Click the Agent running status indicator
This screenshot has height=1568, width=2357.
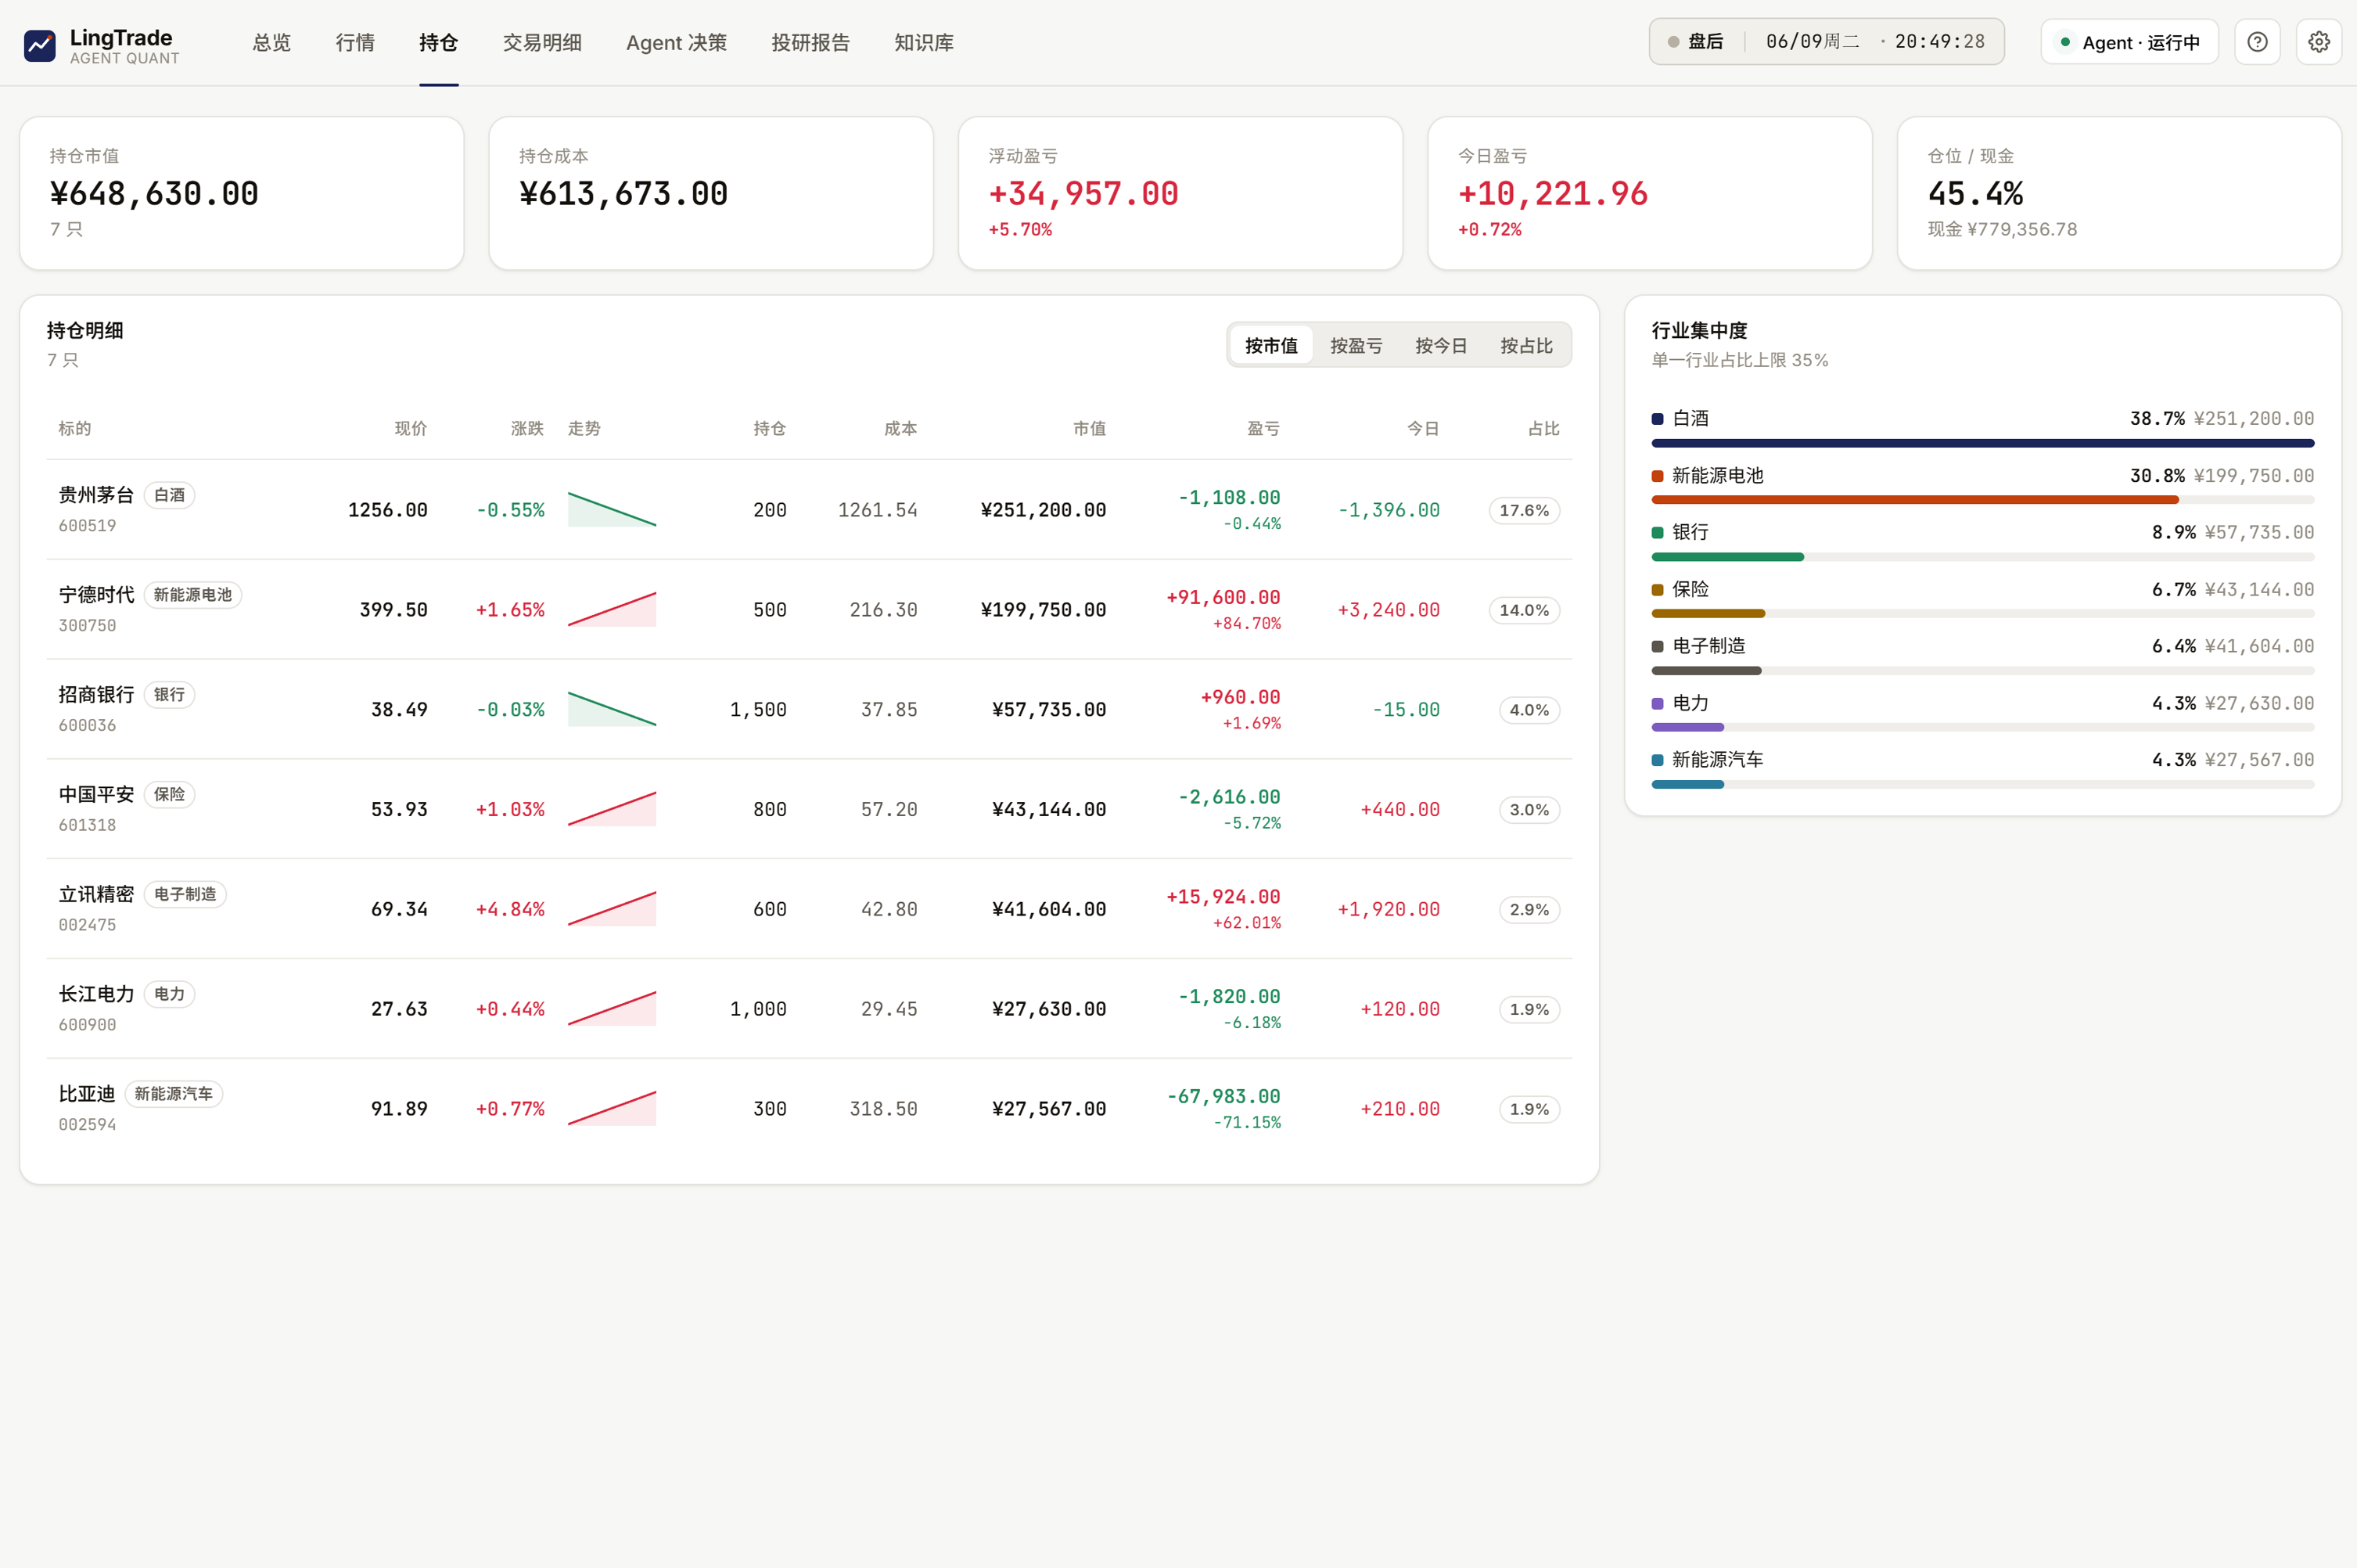click(x=2129, y=42)
